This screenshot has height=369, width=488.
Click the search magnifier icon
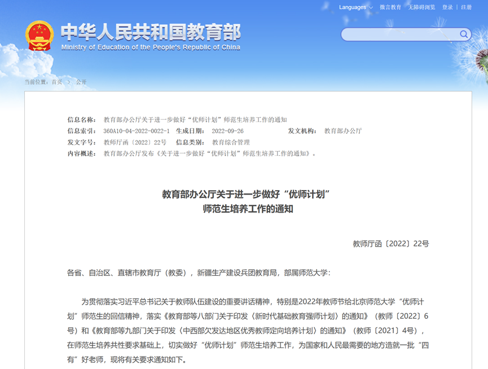point(463,34)
